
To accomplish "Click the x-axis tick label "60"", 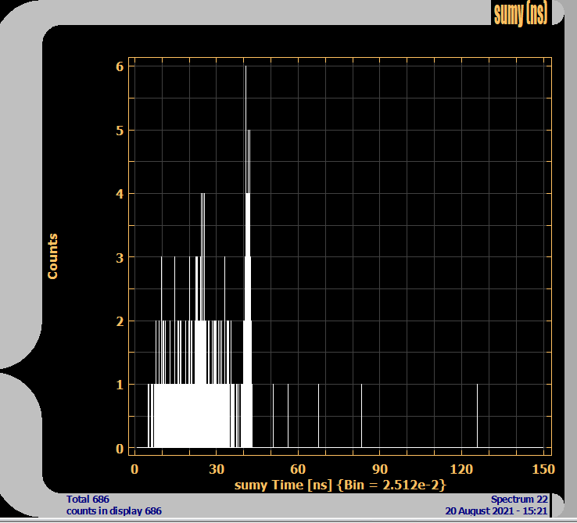I will point(298,469).
